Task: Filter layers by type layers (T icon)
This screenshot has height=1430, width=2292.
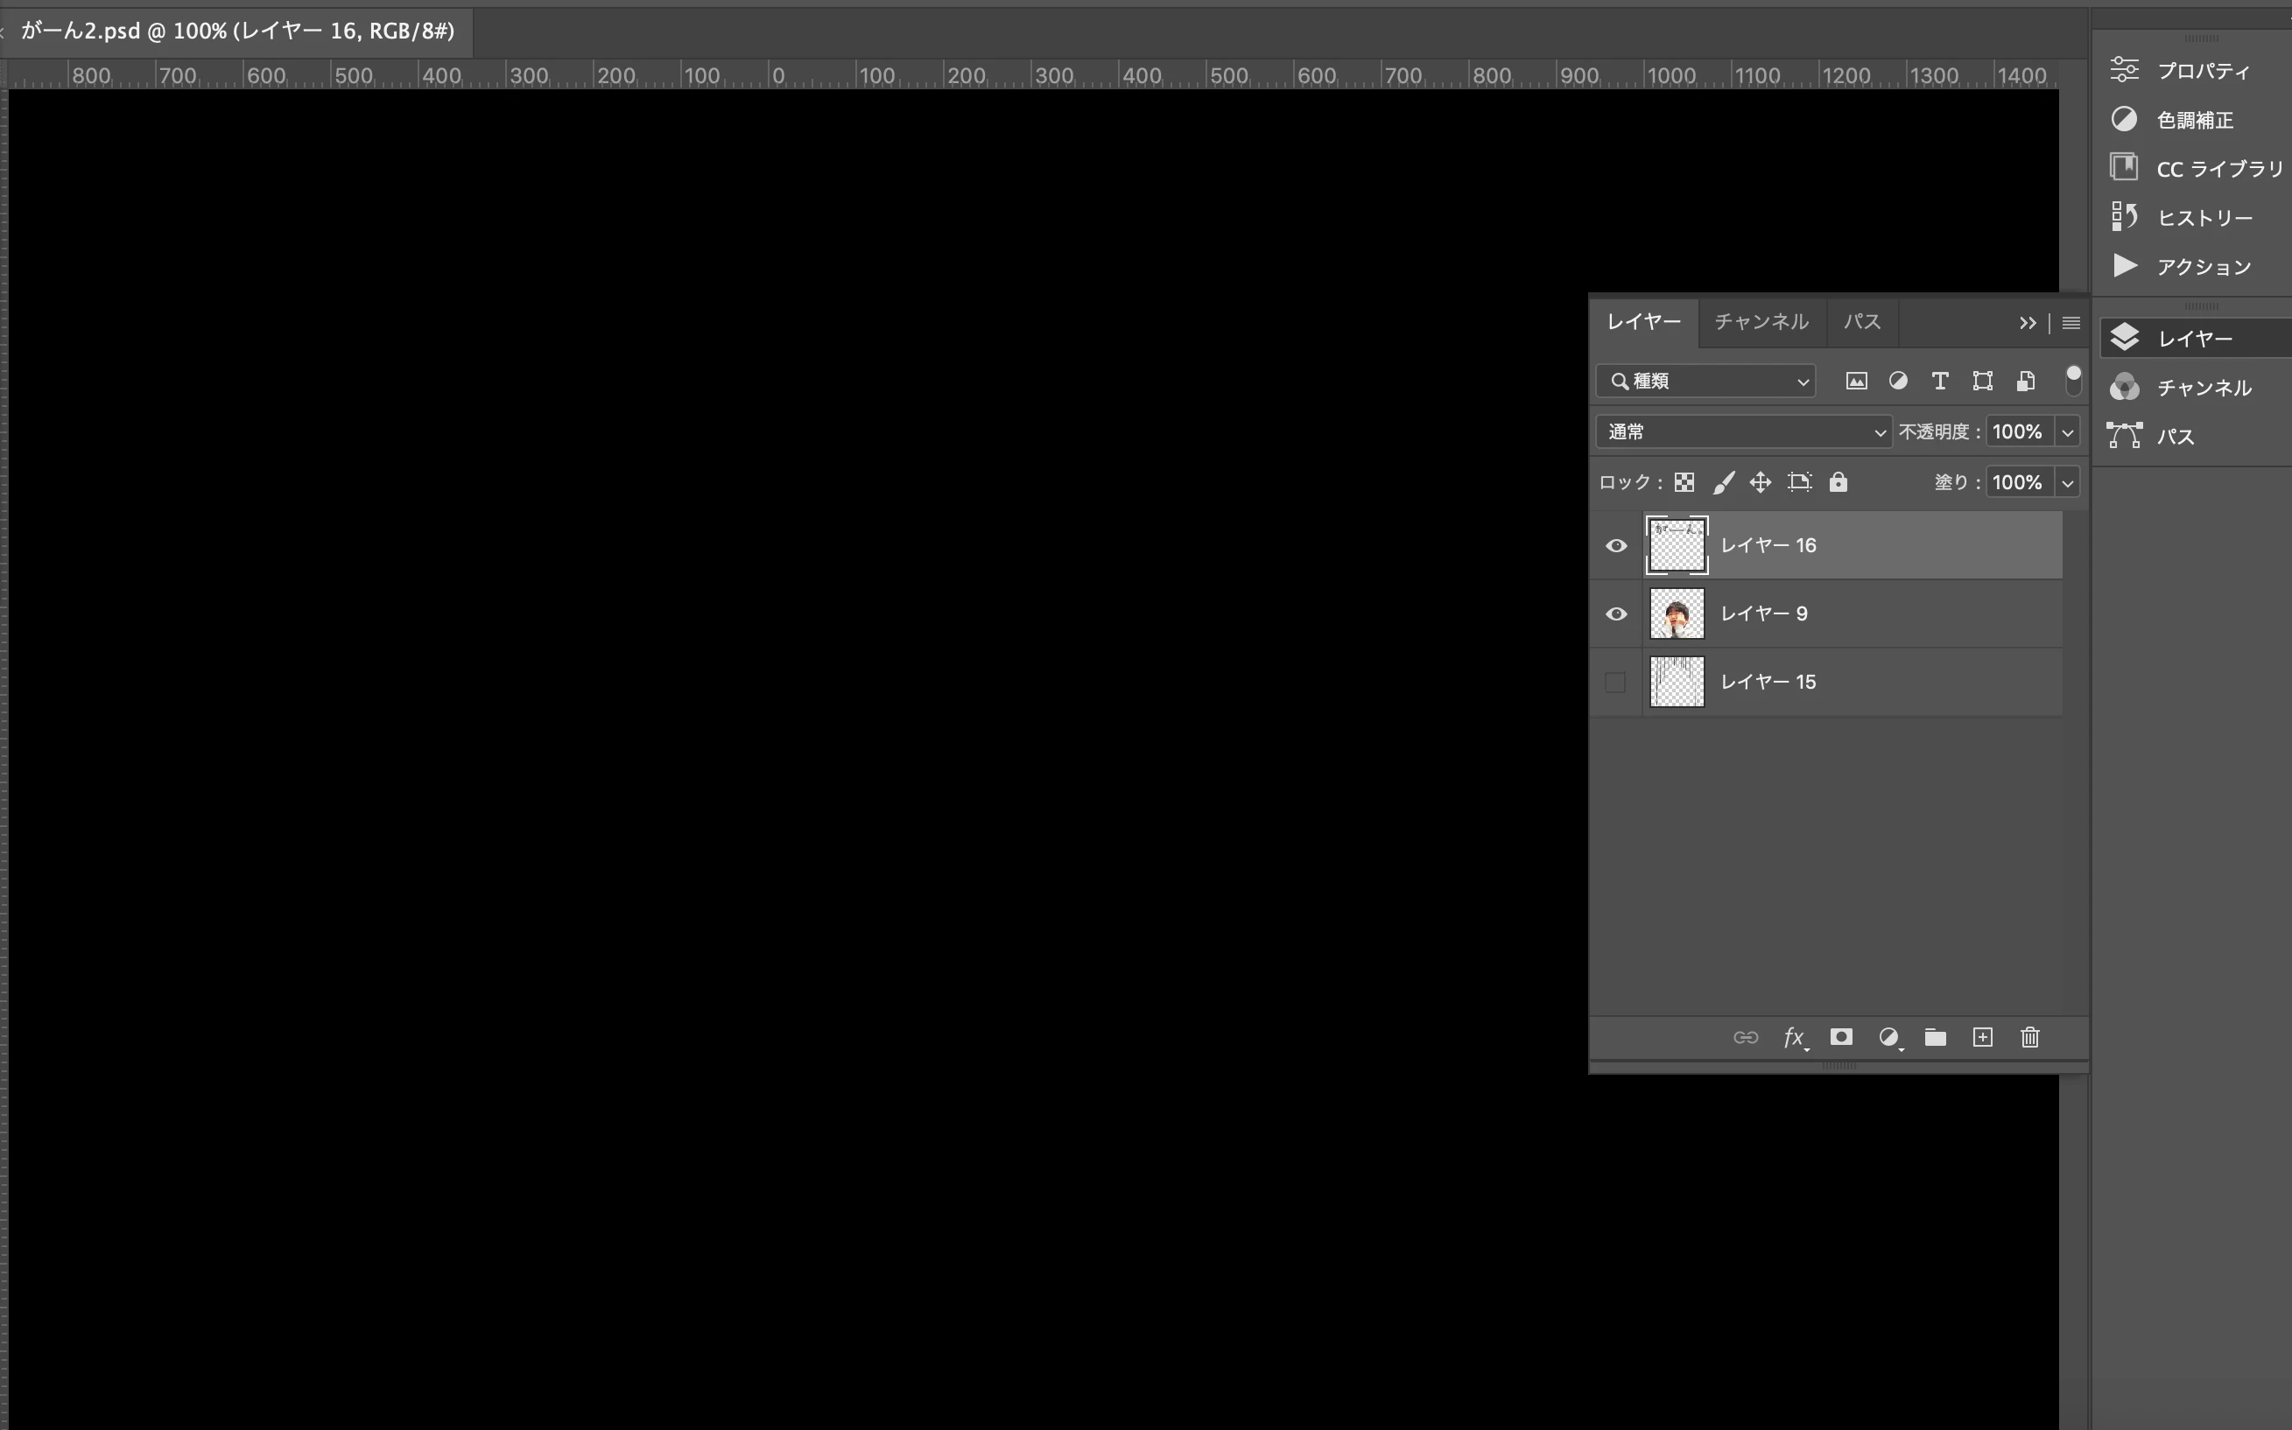Action: pos(1939,382)
